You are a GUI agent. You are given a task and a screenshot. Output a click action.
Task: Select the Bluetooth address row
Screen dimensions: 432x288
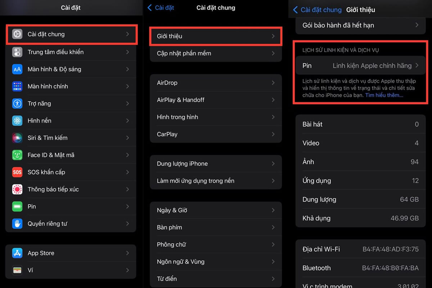pyautogui.click(x=360, y=268)
